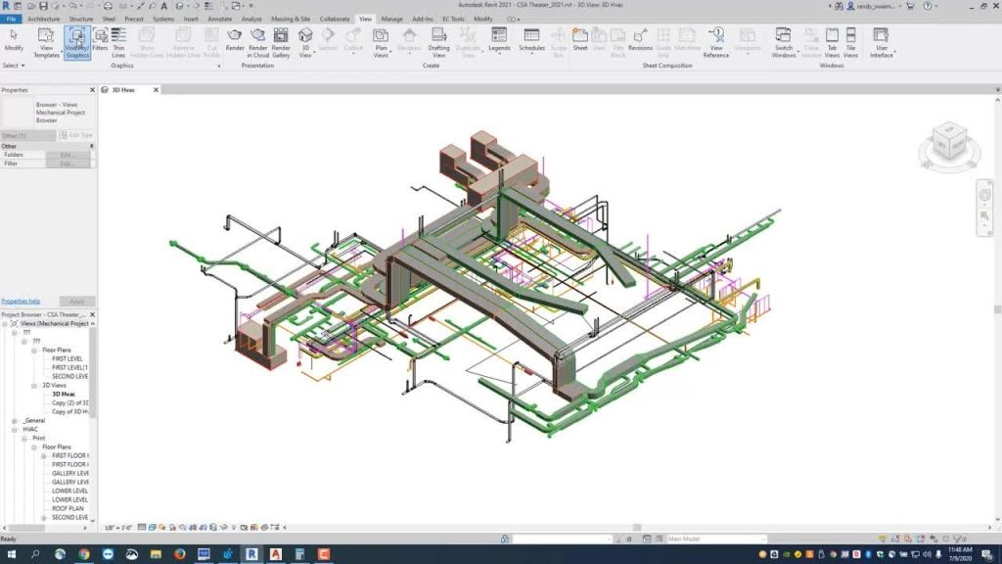Screen dimensions: 1002x564
Task: Open the User Interface dropdown
Action: [882, 42]
